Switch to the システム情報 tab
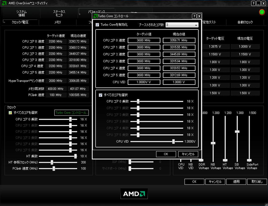Image resolution: width=268 pixels, height=206 pixels. click(x=21, y=13)
